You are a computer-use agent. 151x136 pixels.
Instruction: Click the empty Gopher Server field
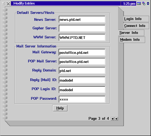pos(82,28)
